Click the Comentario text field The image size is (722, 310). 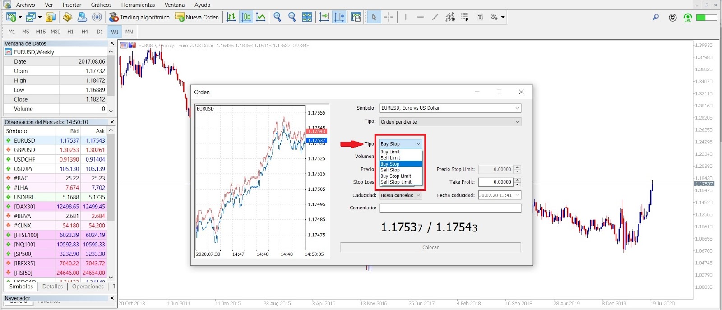450,208
